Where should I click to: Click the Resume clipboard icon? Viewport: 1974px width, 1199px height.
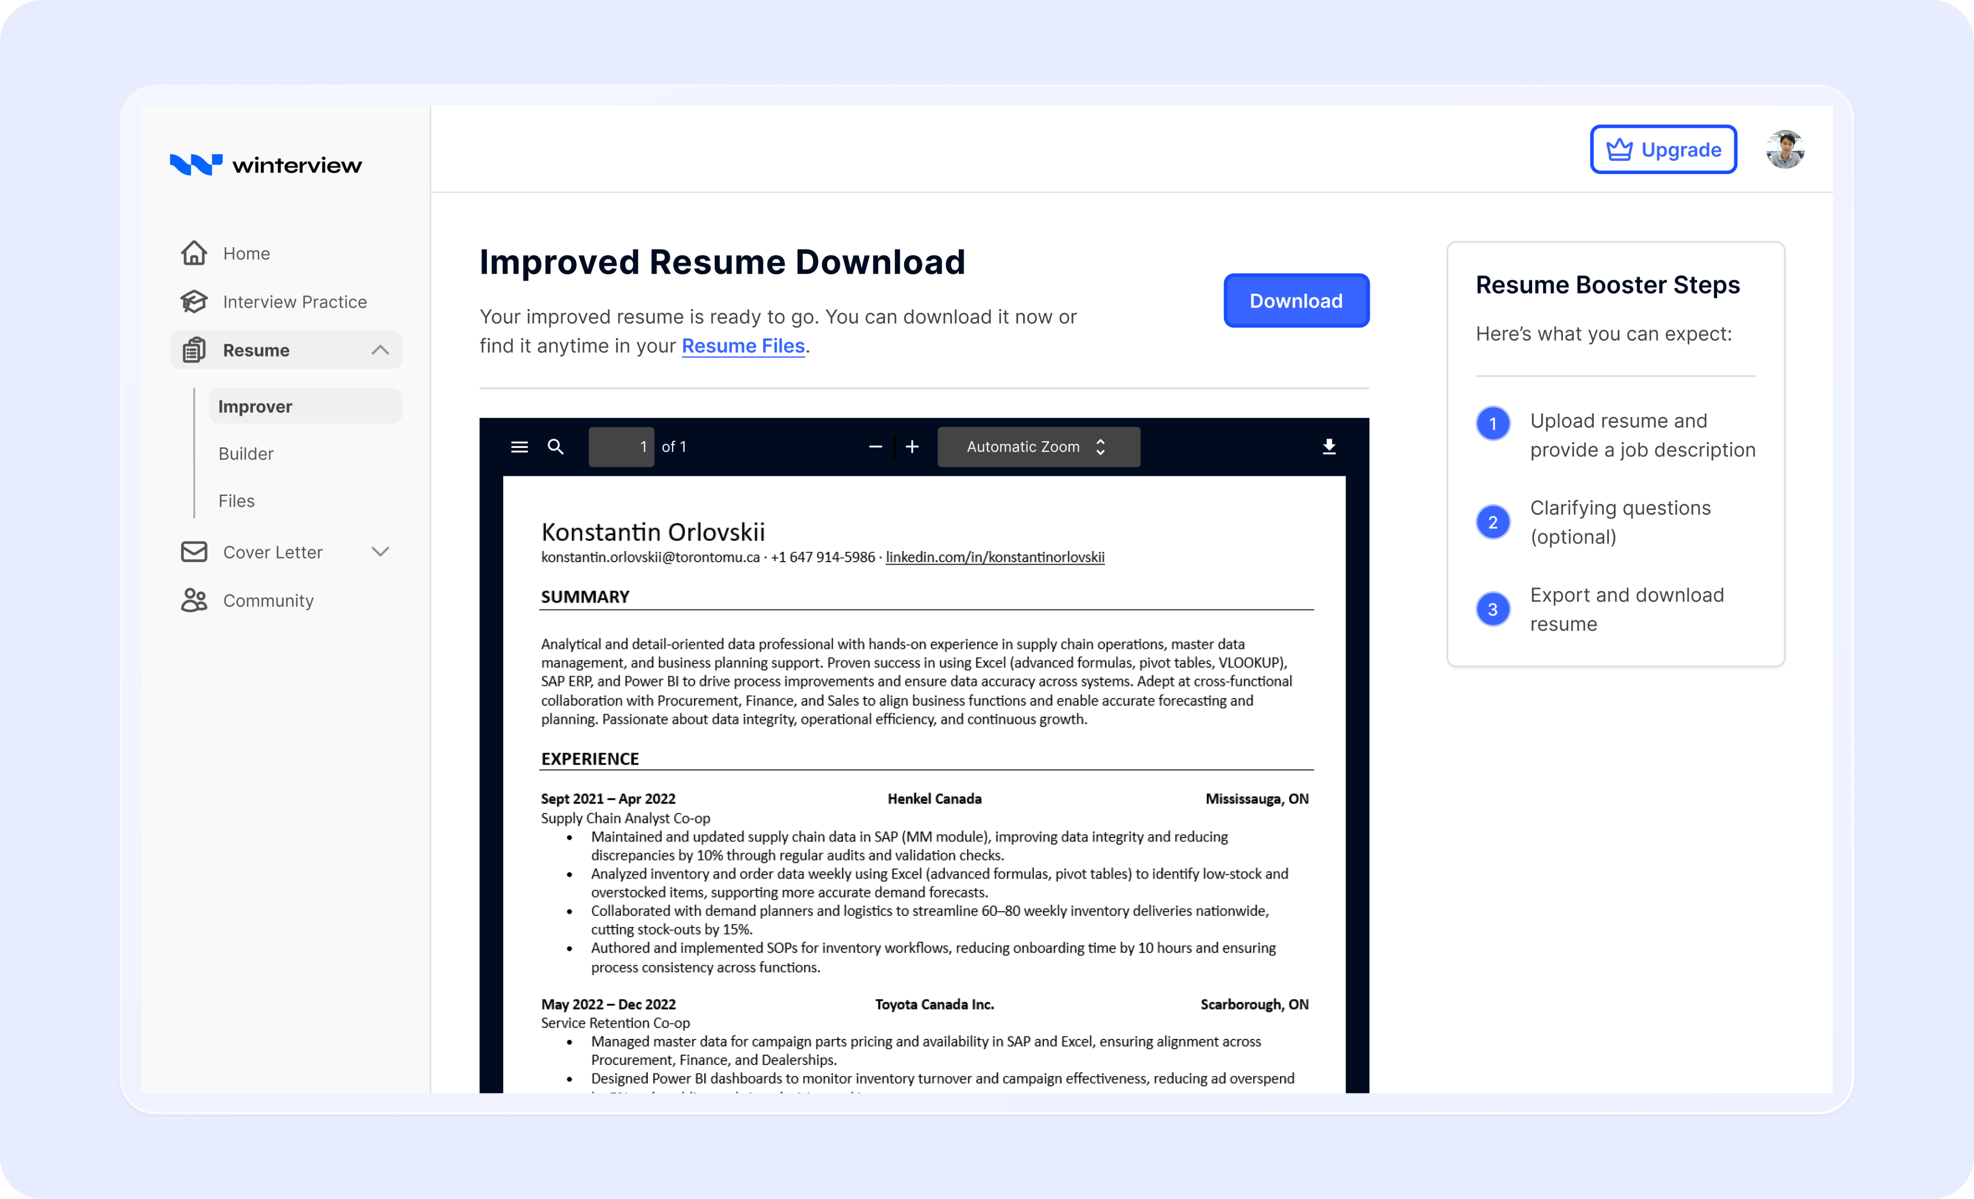[194, 350]
